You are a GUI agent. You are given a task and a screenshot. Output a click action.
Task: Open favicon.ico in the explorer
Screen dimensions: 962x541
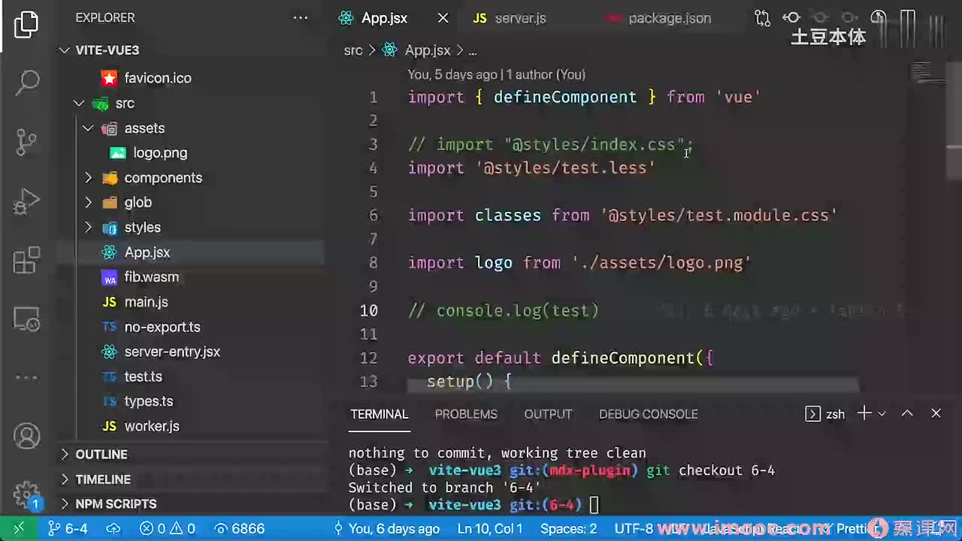[158, 78]
